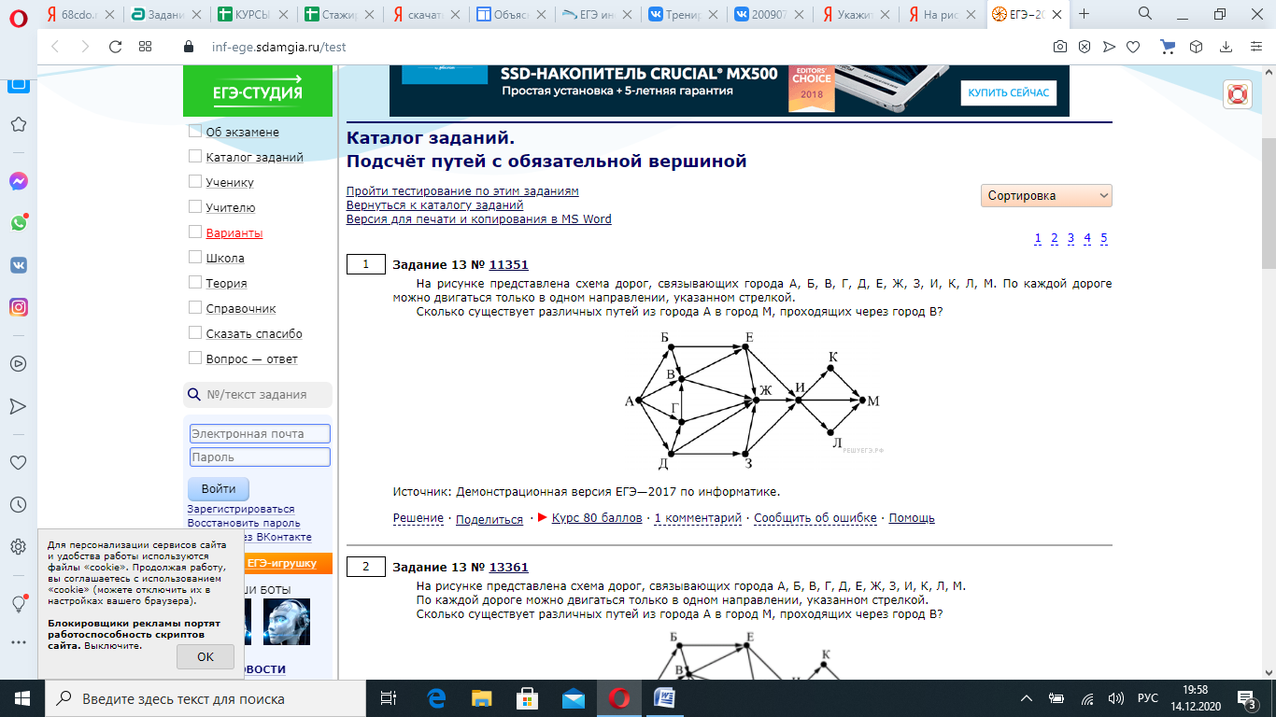Tick the "Сказать спасибо" checkbox
This screenshot has height=717, width=1276.
tap(195, 333)
